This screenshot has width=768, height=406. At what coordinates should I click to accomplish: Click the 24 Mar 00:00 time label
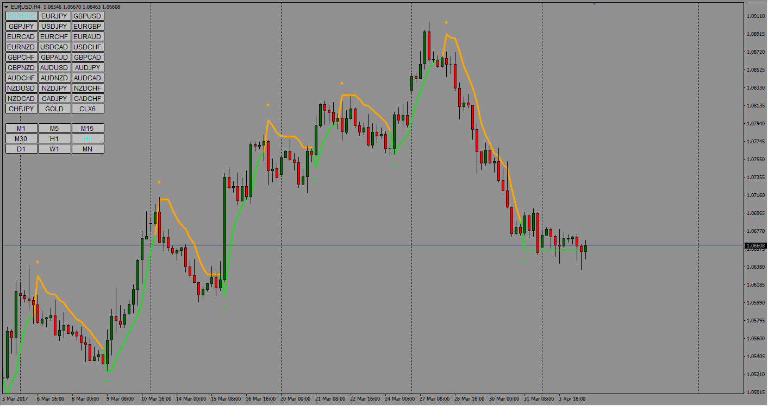point(399,399)
